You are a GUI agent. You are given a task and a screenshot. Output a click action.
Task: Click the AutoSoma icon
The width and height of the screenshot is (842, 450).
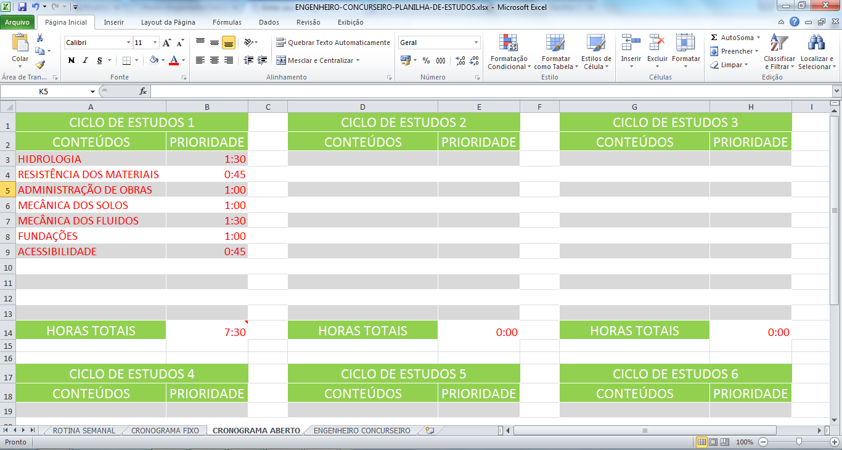(713, 37)
